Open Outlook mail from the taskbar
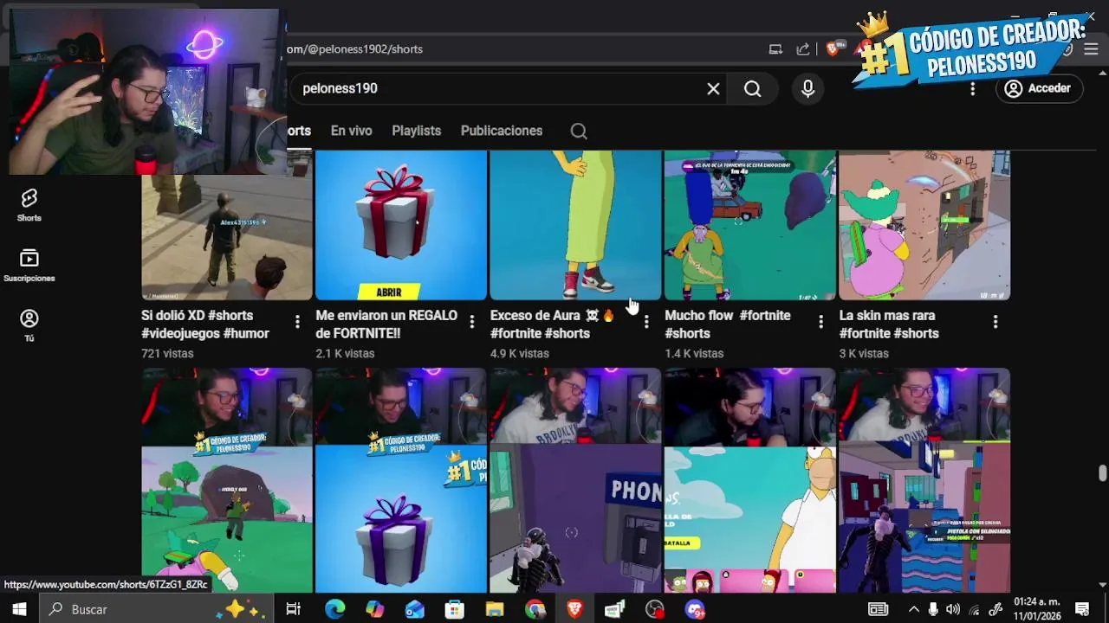This screenshot has width=1109, height=623. (x=415, y=609)
